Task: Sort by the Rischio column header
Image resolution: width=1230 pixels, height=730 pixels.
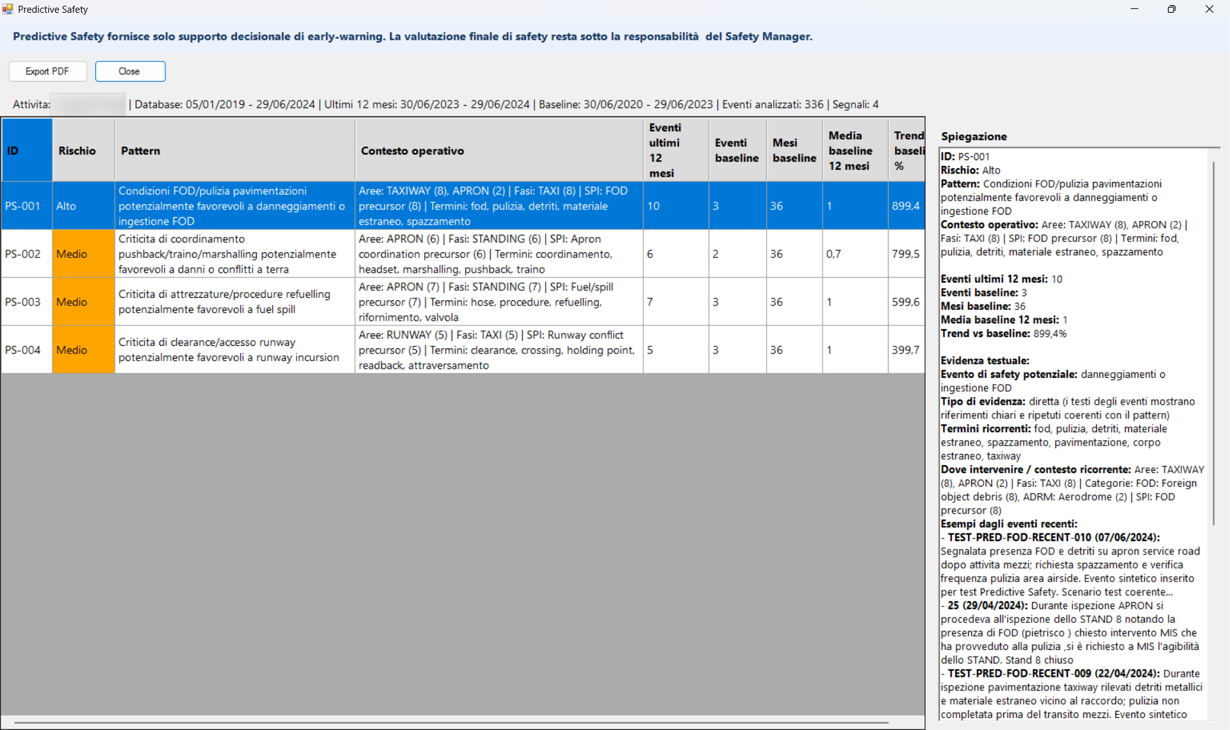Action: click(x=84, y=150)
